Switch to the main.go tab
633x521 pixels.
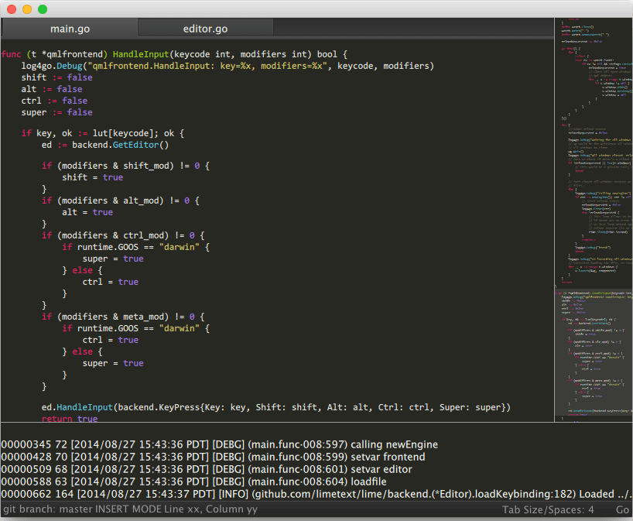click(70, 29)
